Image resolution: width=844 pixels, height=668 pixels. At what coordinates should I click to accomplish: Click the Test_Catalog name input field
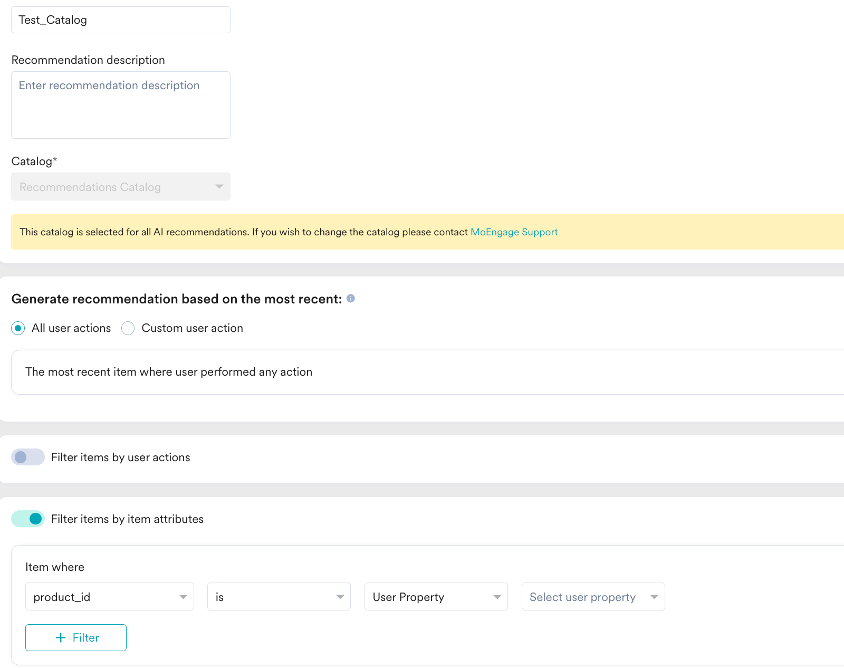121,20
